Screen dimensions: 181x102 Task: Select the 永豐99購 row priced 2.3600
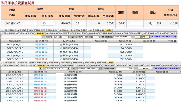(78, 78)
